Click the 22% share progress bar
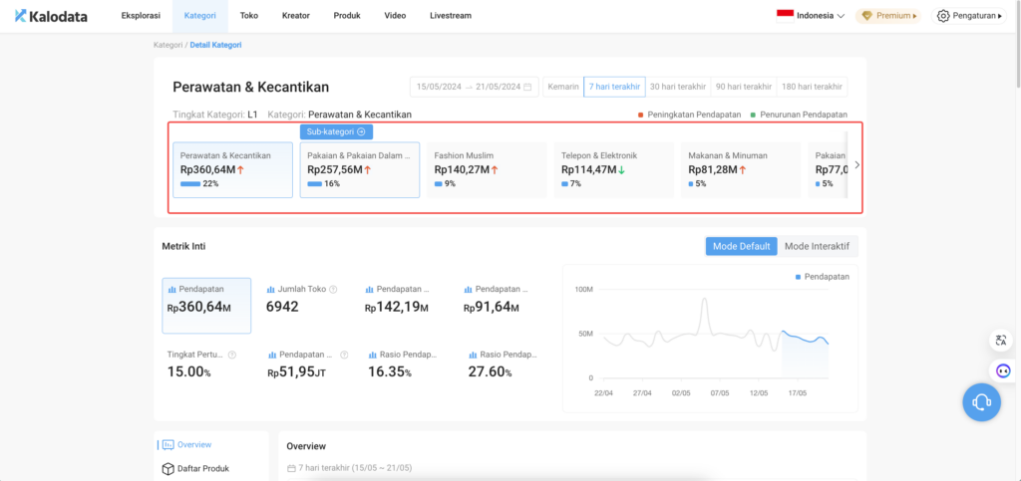Viewport: 1021px width, 481px height. click(x=190, y=184)
